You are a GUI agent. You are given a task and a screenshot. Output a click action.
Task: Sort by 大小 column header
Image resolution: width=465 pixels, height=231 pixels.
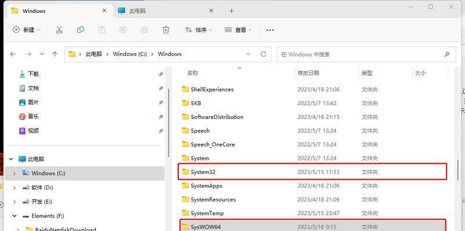[x=420, y=73]
